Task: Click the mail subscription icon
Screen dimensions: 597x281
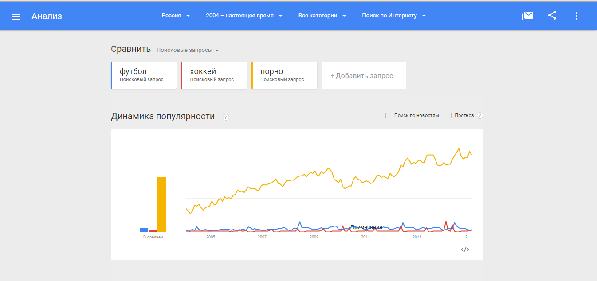Action: pos(528,16)
